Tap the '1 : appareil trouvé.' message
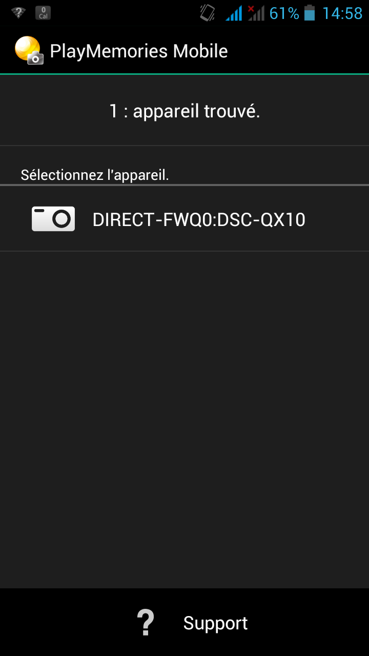Viewport: 369px width, 656px height. point(184,111)
